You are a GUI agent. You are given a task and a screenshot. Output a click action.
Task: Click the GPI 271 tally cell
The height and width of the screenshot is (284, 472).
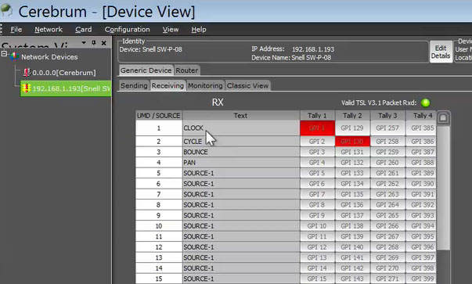[387, 279]
